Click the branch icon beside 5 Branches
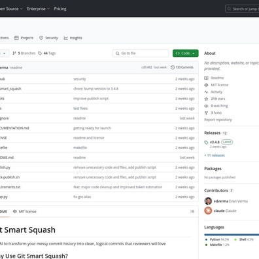259x259 pixels. (x=14, y=53)
